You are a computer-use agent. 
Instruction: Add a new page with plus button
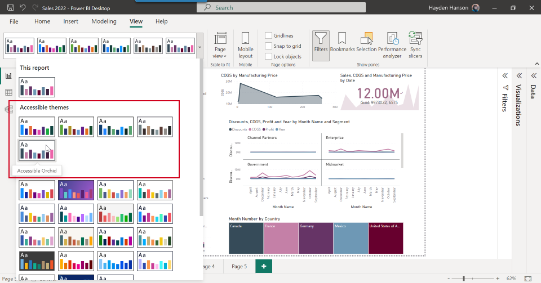pos(264,266)
